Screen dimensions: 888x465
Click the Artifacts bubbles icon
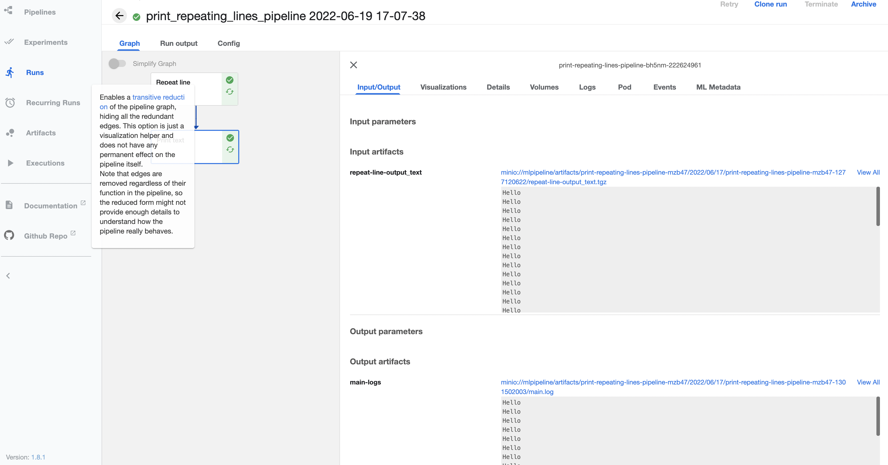[10, 133]
